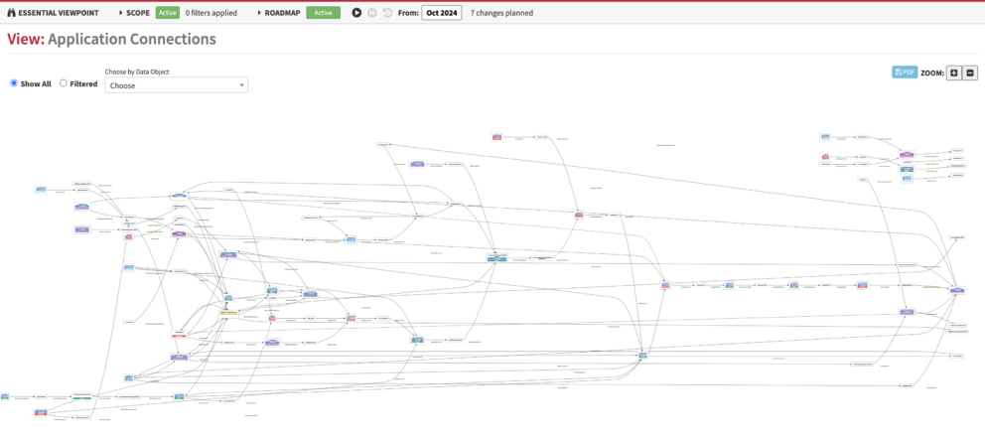Click the '7 changes planned' text
Image resolution: width=985 pixels, height=442 pixels.
pyautogui.click(x=501, y=13)
